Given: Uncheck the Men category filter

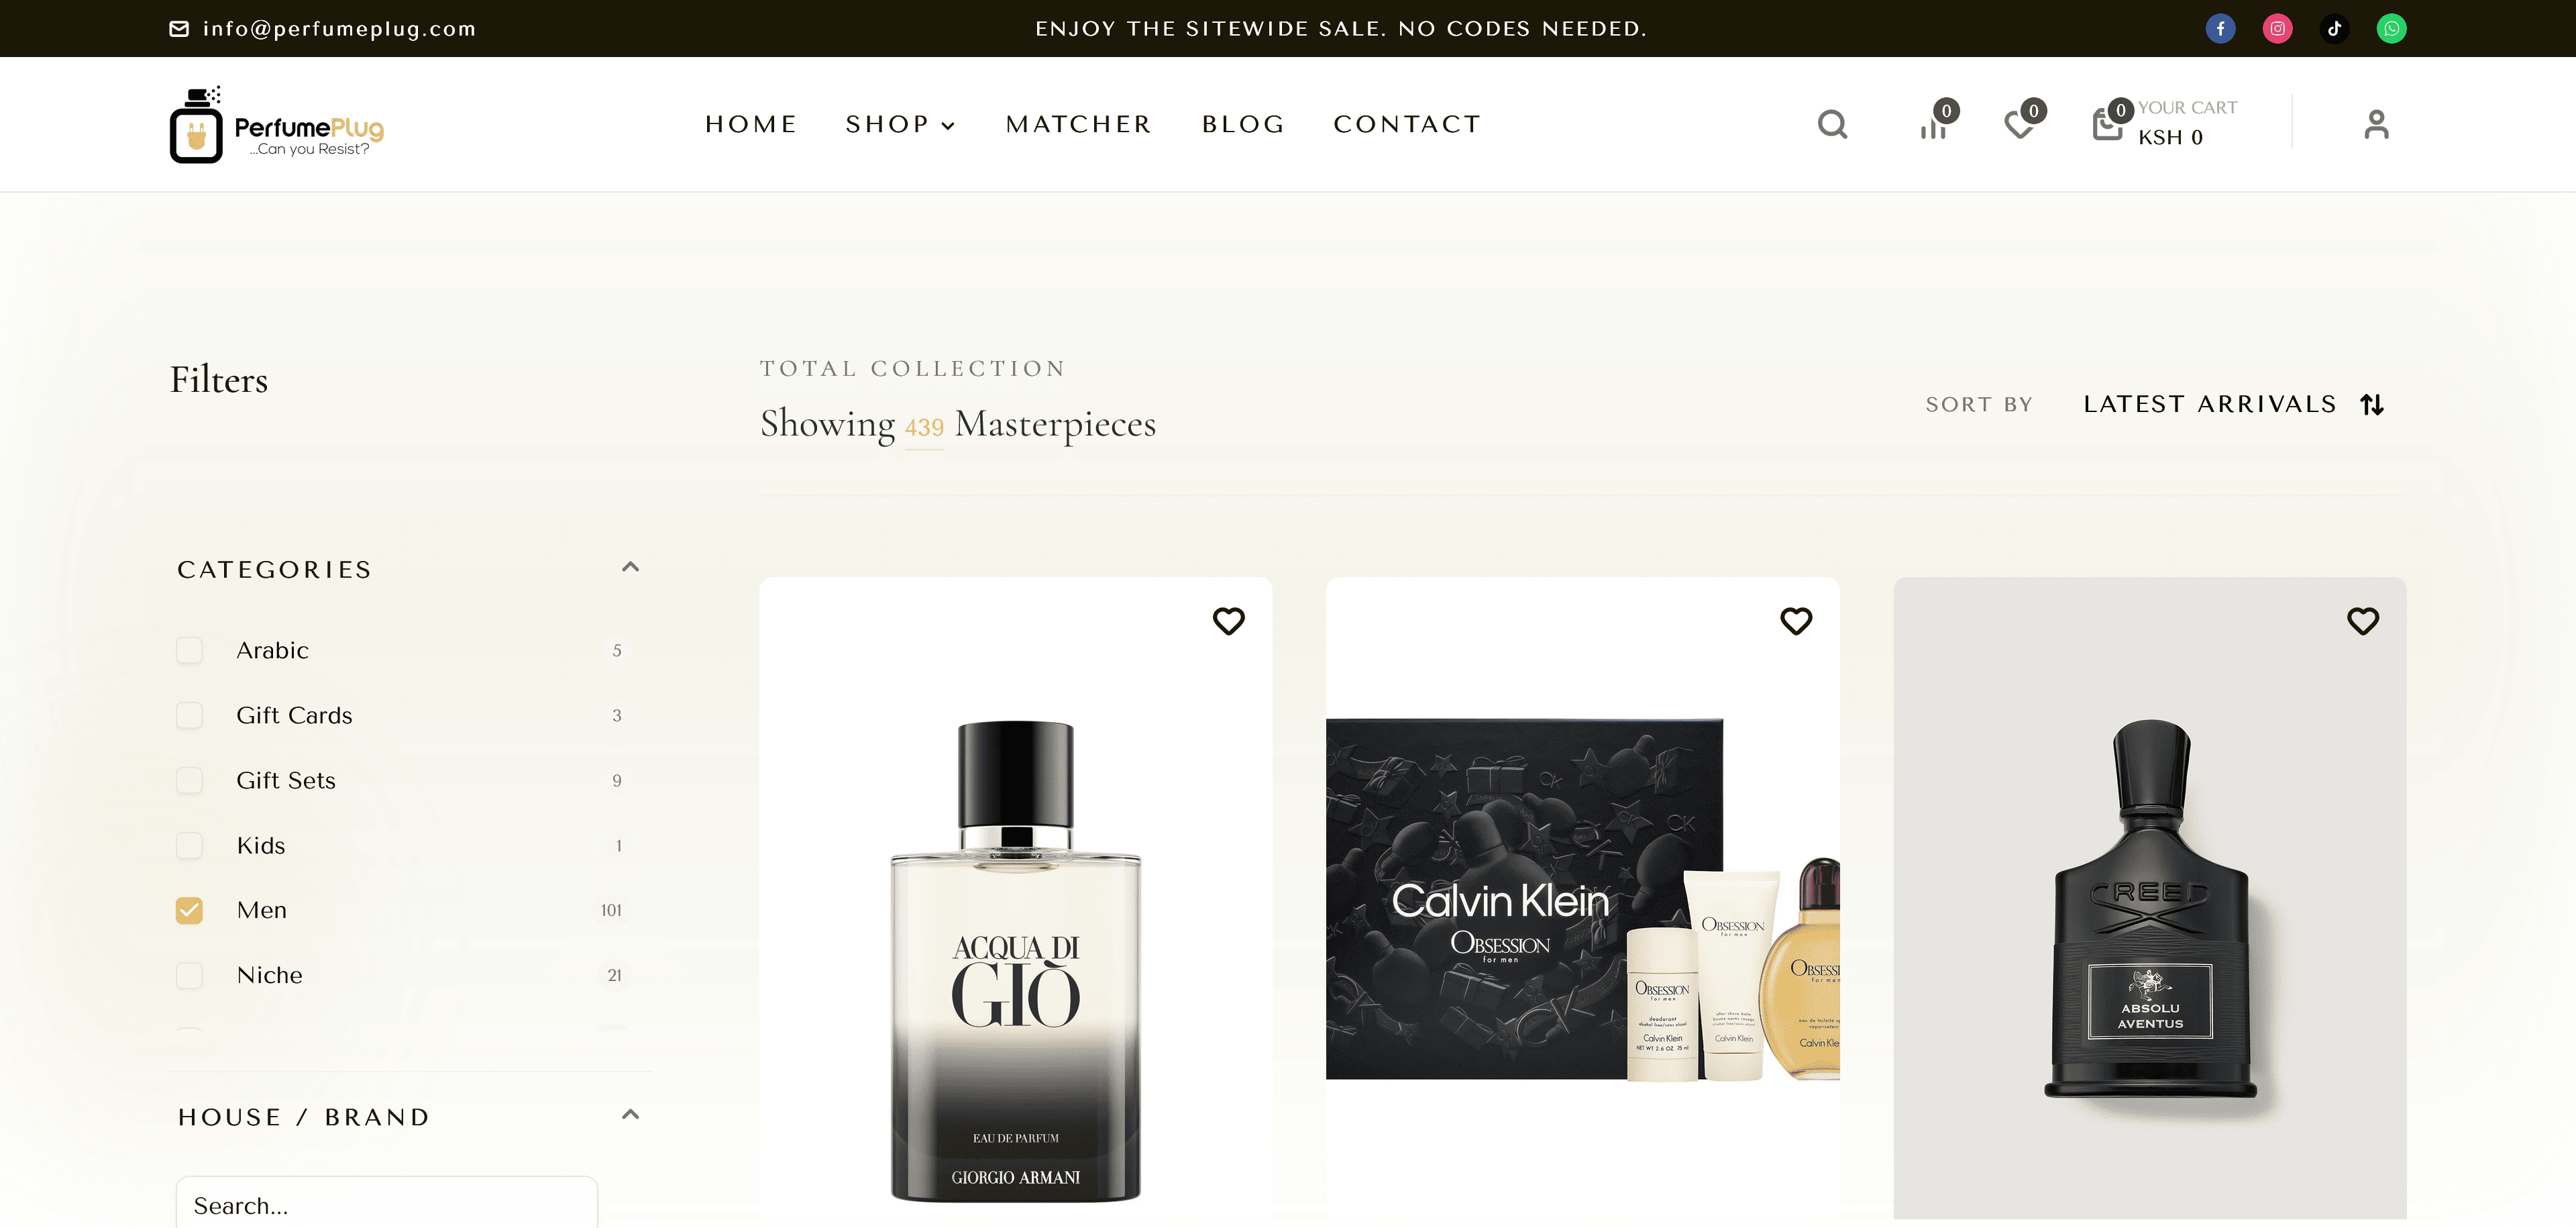Looking at the screenshot, I should [x=189, y=910].
